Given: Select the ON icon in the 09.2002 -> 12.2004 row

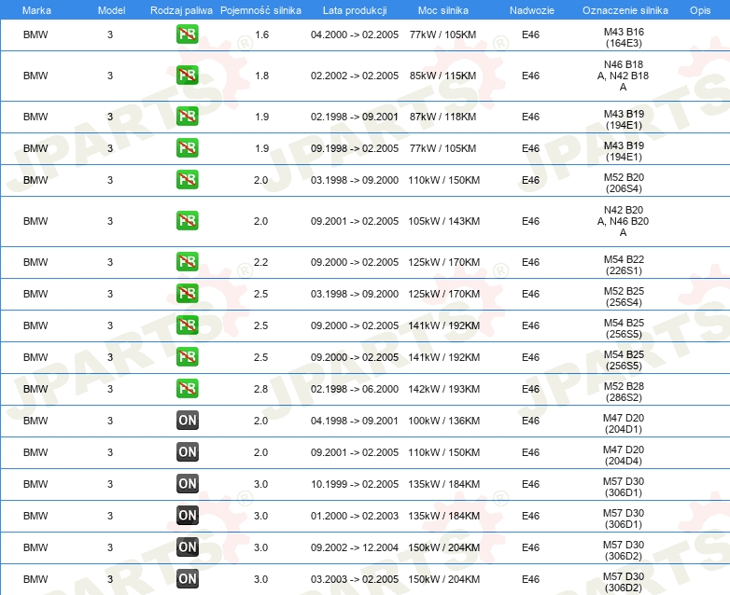Looking at the screenshot, I should click(187, 547).
